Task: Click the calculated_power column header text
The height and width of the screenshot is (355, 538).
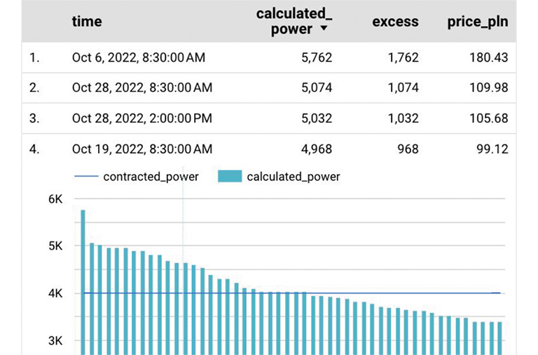Action: (293, 21)
